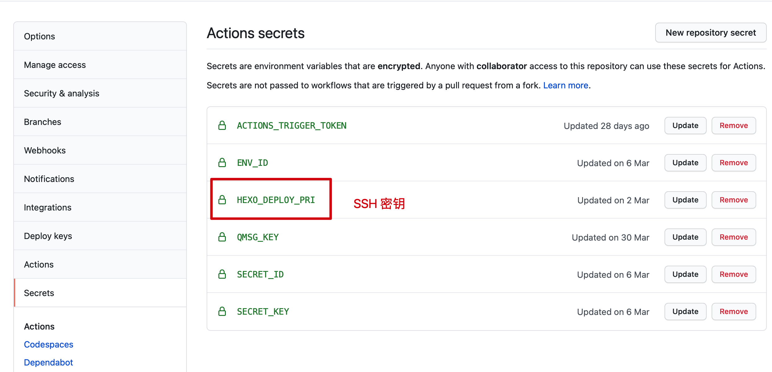Screen dimensions: 772x372
Task: Click lock icon beside SECRET_ID
Action: pos(222,274)
